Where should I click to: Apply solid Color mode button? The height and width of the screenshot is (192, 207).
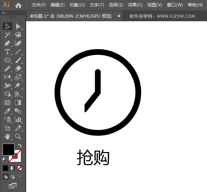point(6,168)
